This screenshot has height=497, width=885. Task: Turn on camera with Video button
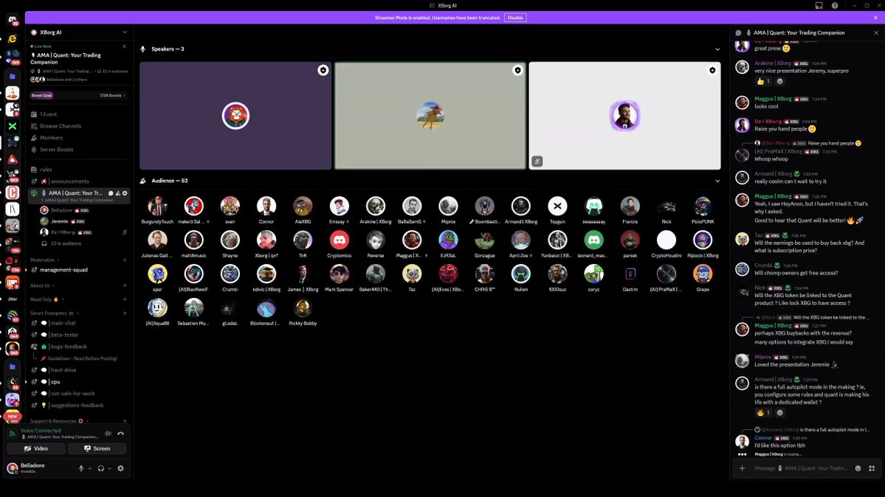click(x=36, y=448)
